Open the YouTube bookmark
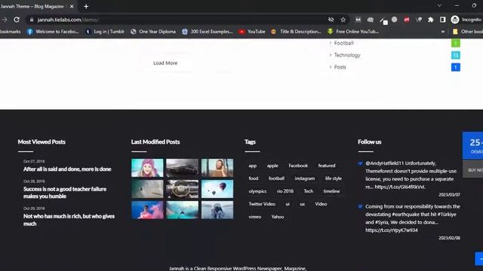Viewport: 483px width, 271px height. [252, 32]
